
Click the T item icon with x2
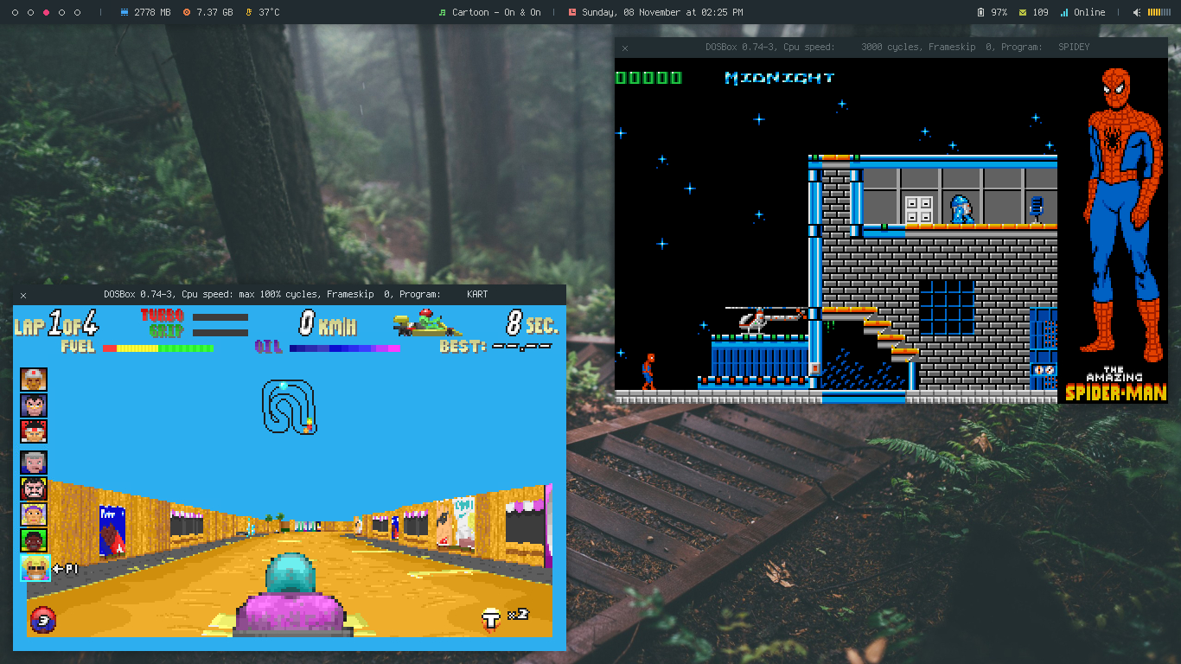point(491,619)
